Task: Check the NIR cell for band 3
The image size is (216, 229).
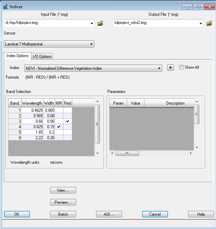Action: click(x=59, y=121)
